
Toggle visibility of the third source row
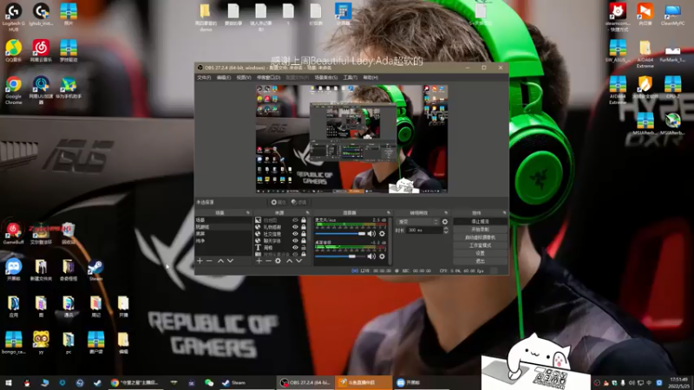(x=295, y=234)
